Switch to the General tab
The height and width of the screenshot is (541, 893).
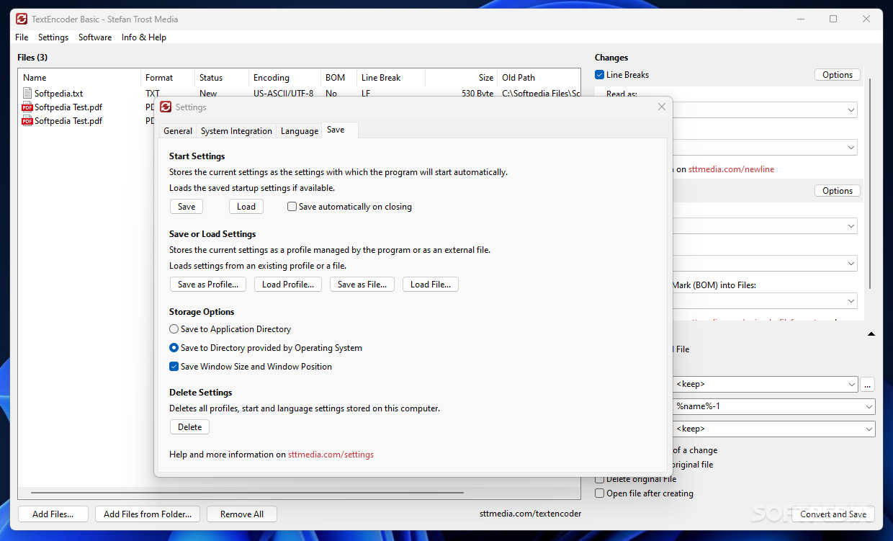tap(178, 131)
